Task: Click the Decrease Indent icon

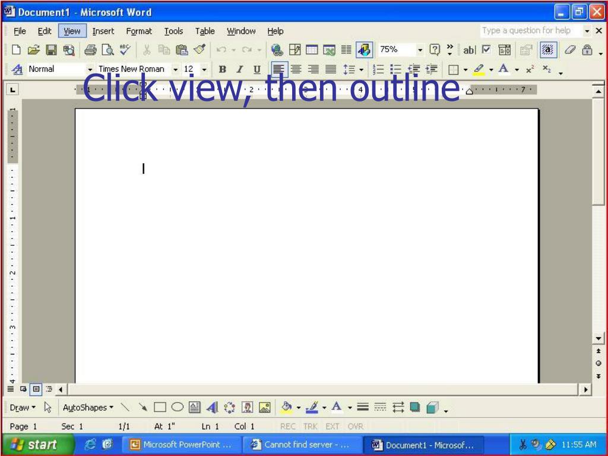Action: (x=413, y=69)
